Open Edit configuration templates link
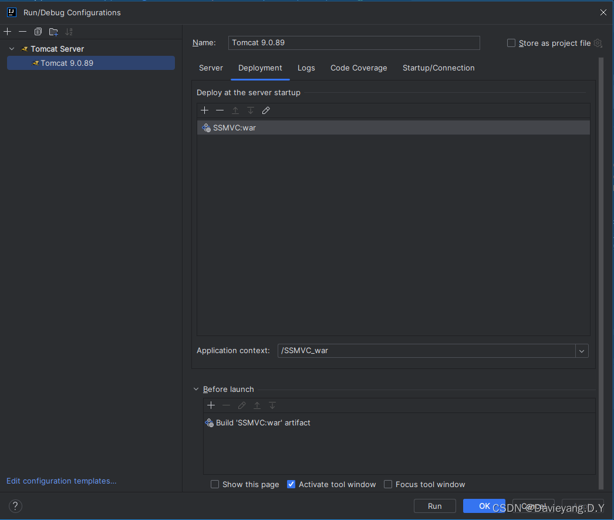 [62, 481]
